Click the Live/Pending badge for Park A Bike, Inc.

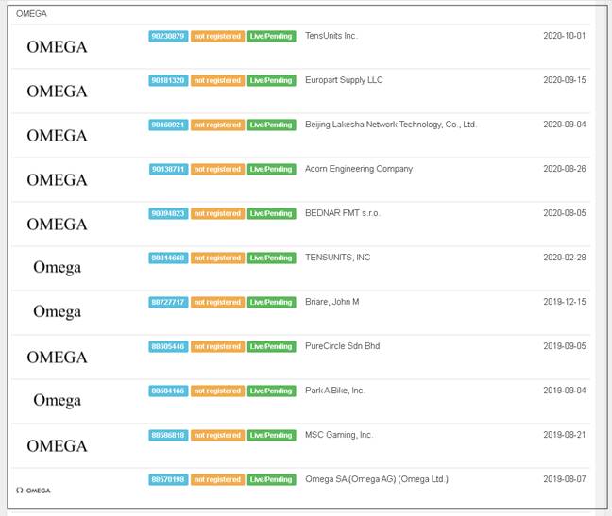(x=272, y=391)
